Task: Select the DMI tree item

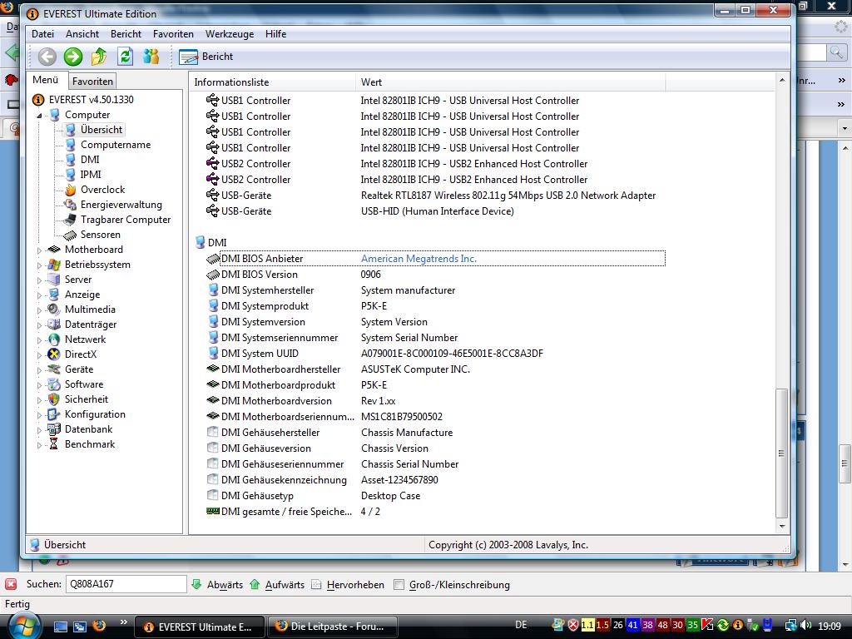Action: point(90,159)
